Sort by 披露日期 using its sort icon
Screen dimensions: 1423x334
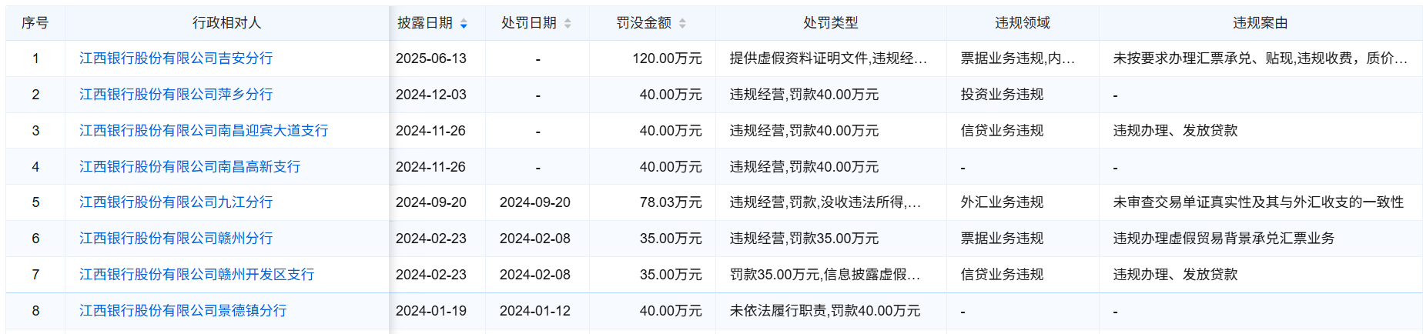[464, 24]
